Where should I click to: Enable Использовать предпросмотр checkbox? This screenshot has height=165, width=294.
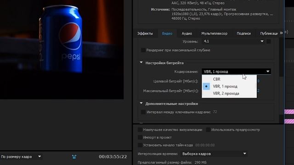208,130
